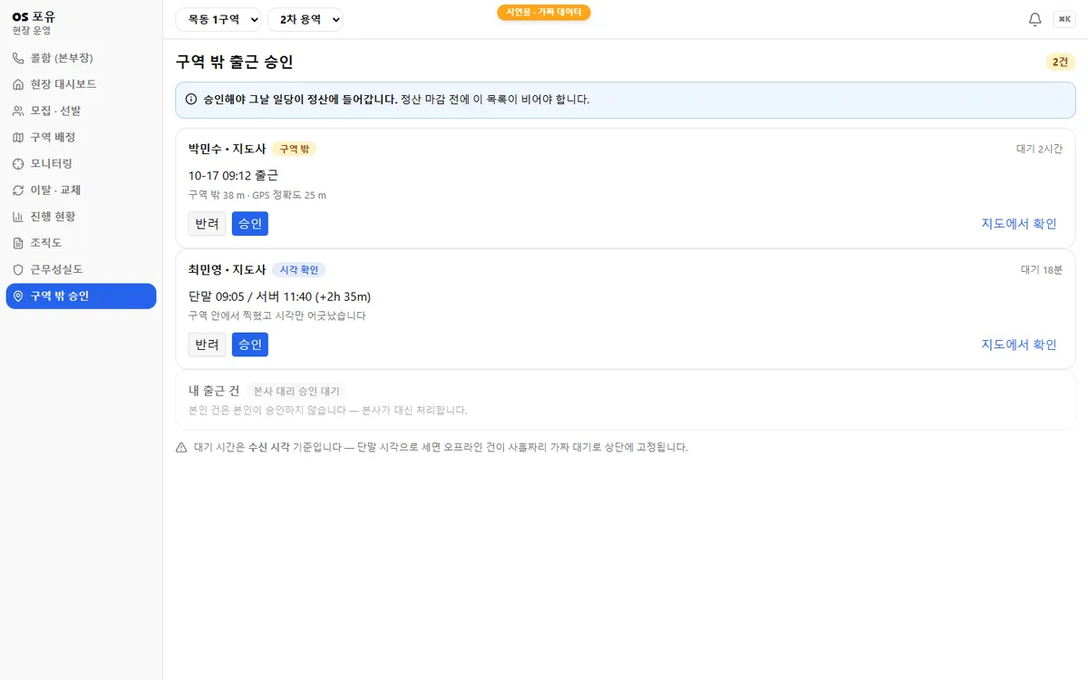Reject 최민영's check-in with 반려
This screenshot has height=680, width=1088.
tap(207, 345)
